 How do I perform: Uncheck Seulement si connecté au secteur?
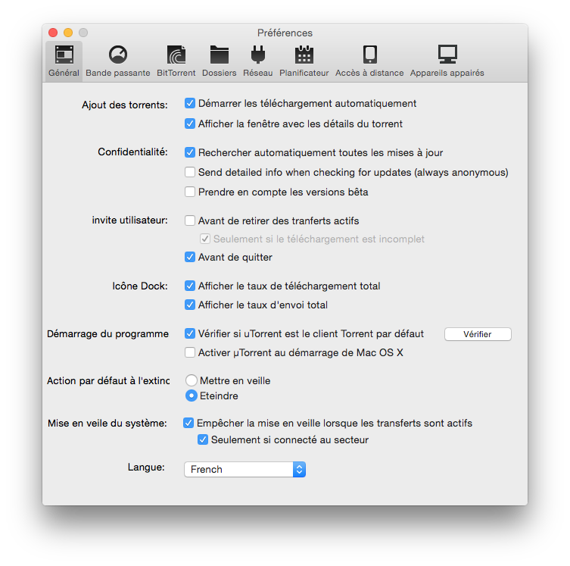203,439
